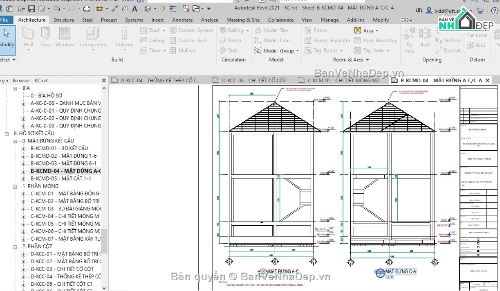The image size is (500, 291).
Task: Open the shopping cart icon in title bar
Action: click(479, 11)
